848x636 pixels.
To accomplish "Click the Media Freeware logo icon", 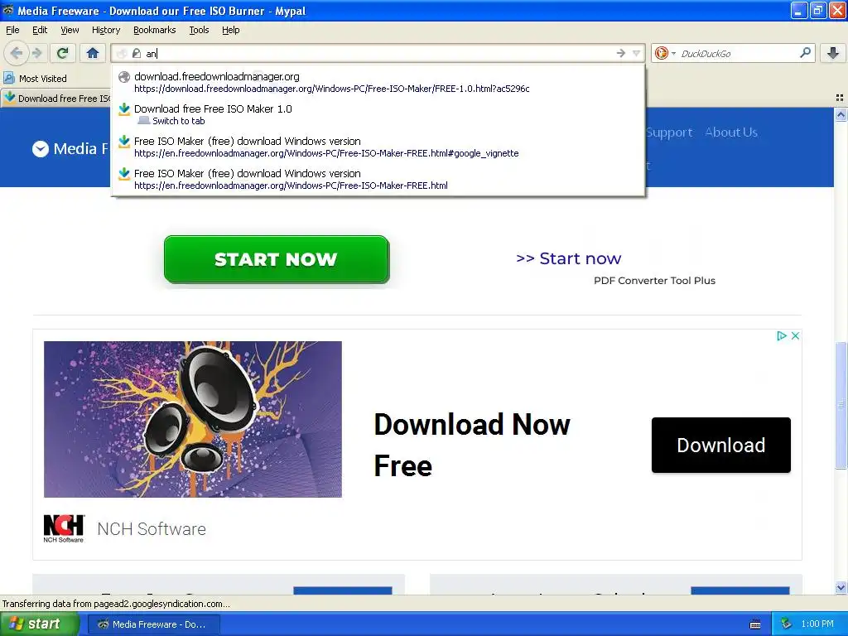I will (x=41, y=149).
